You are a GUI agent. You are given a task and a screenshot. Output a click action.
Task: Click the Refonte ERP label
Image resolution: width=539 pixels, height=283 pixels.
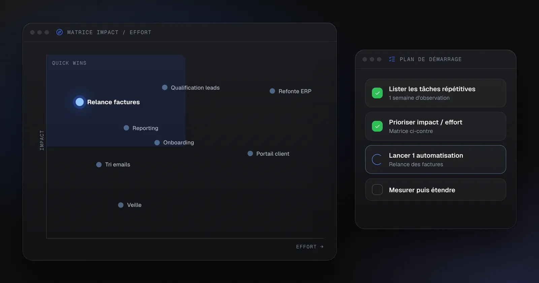[x=295, y=91]
